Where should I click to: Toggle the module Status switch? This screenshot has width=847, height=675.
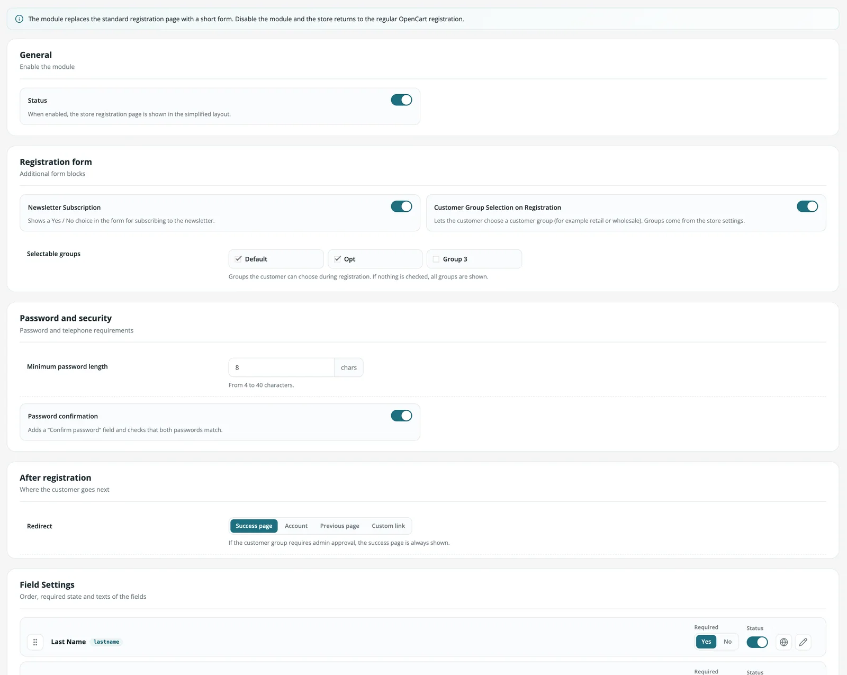tap(401, 100)
